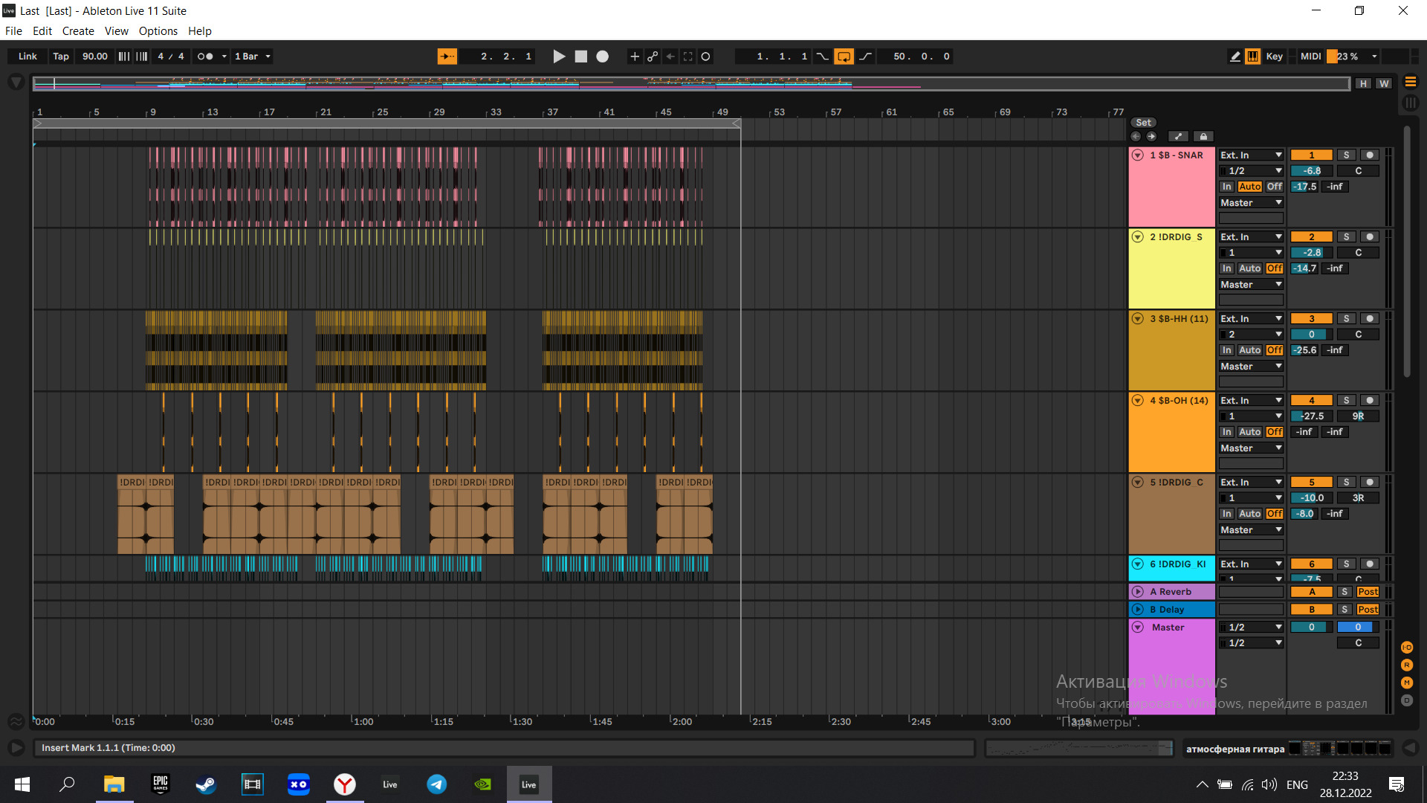Set track 4 monitor to Auto
The height and width of the screenshot is (803, 1427).
(1250, 432)
